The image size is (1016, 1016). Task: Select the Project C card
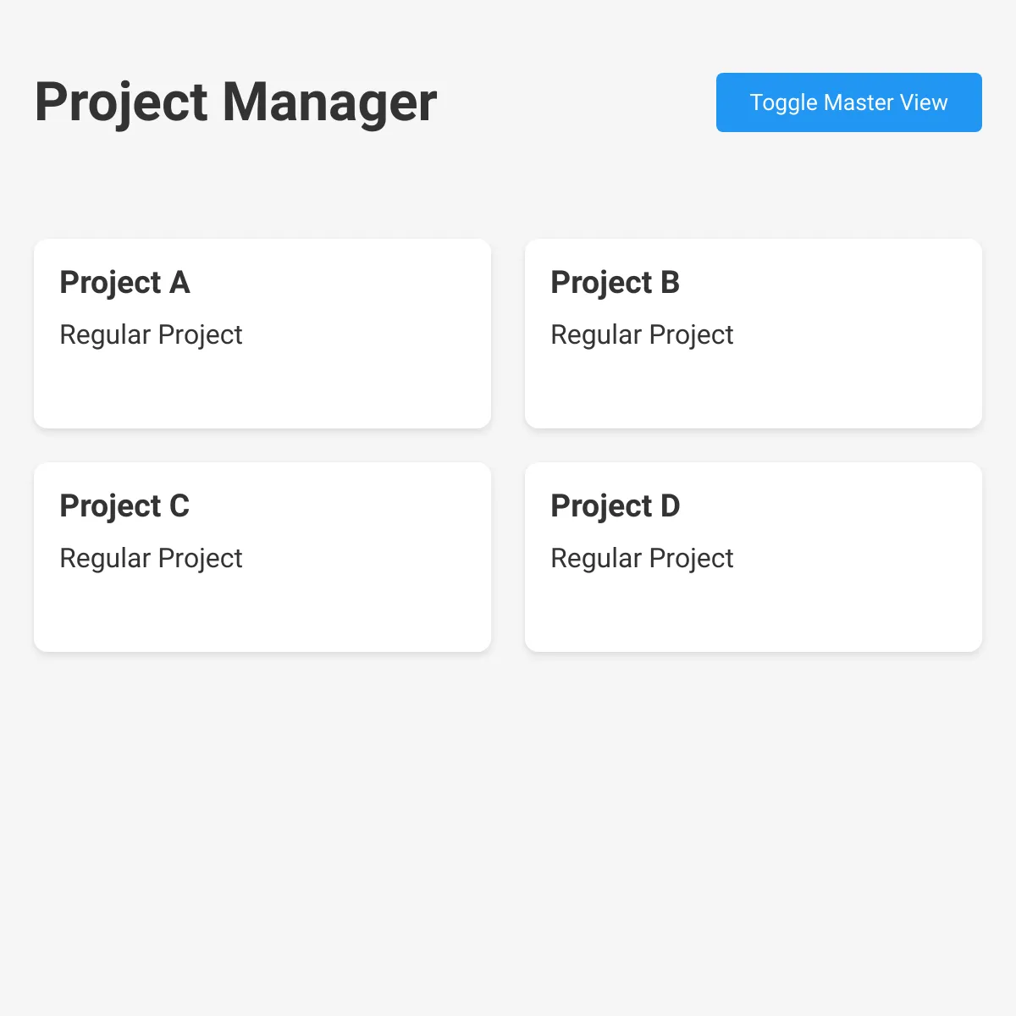pyautogui.click(x=262, y=557)
